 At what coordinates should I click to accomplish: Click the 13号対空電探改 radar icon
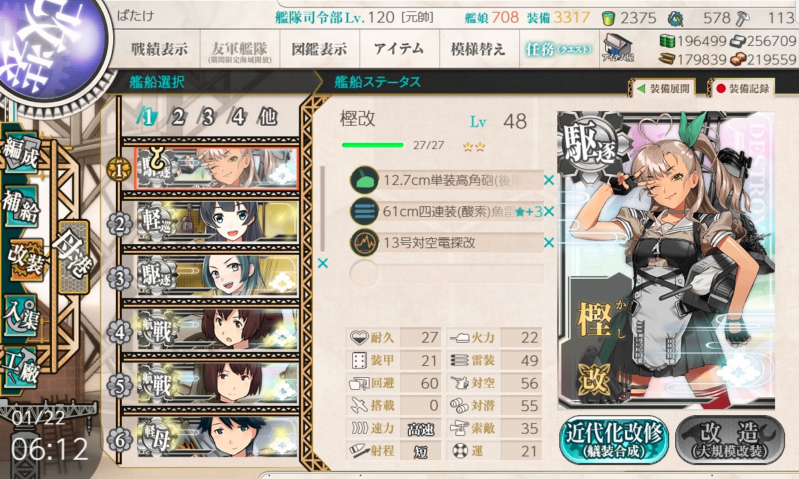pos(364,242)
